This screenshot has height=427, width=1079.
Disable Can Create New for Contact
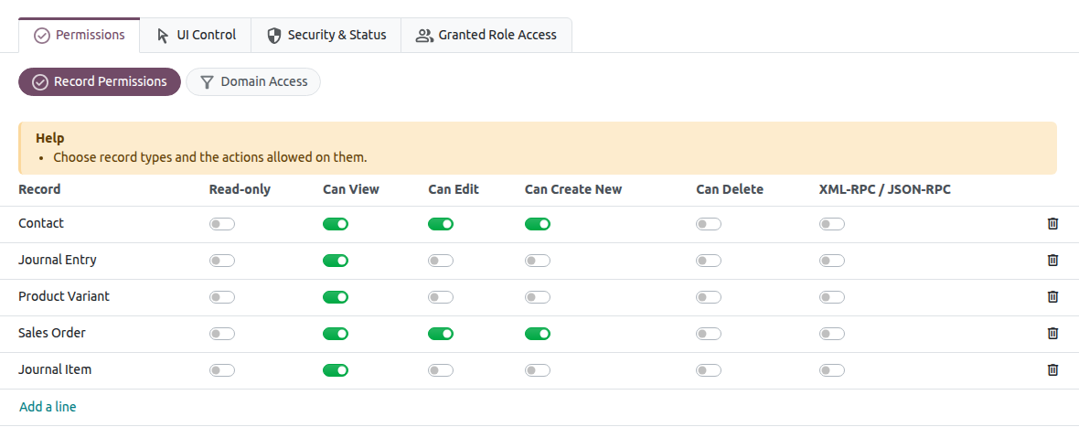[x=538, y=224]
